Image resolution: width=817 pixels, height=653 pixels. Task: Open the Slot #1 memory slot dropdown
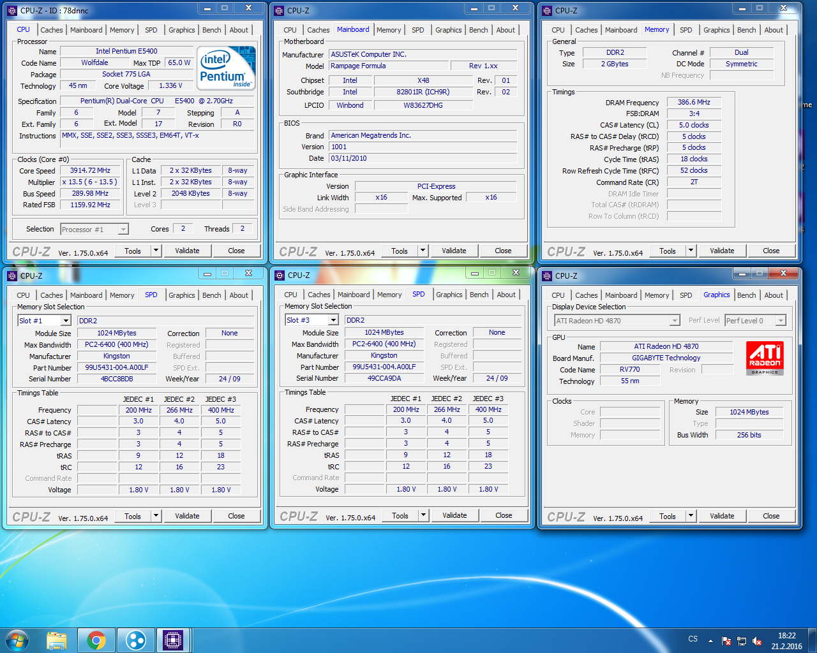(x=65, y=321)
